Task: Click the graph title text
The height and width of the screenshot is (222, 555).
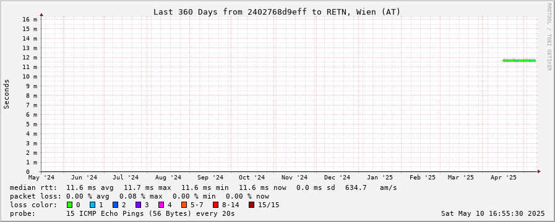Action: click(277, 12)
